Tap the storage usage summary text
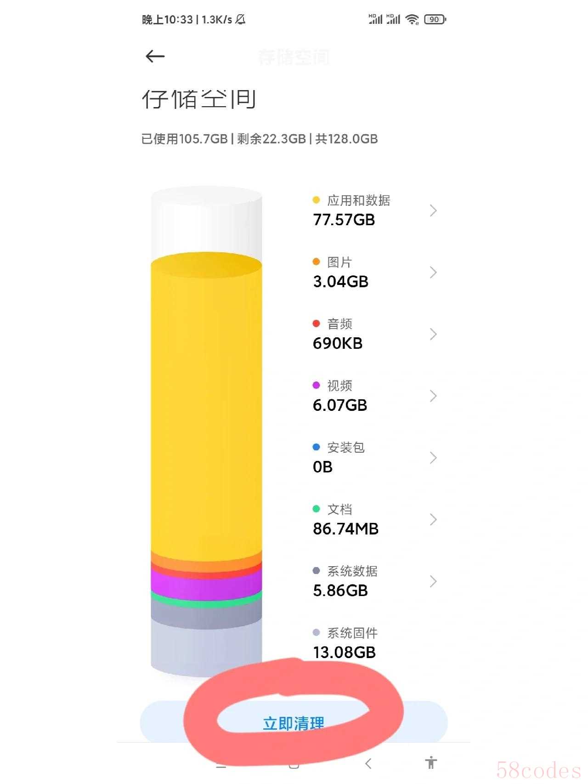Image resolution: width=588 pixels, height=784 pixels. coord(260,139)
